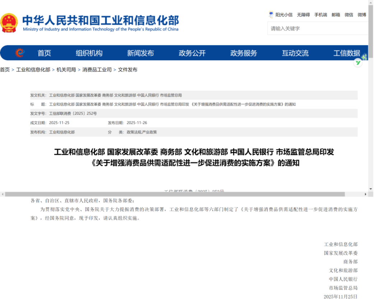Screen dimensions: 388x301
Task: Go to 政务公开 in the navigation bar
Action: click(x=192, y=53)
